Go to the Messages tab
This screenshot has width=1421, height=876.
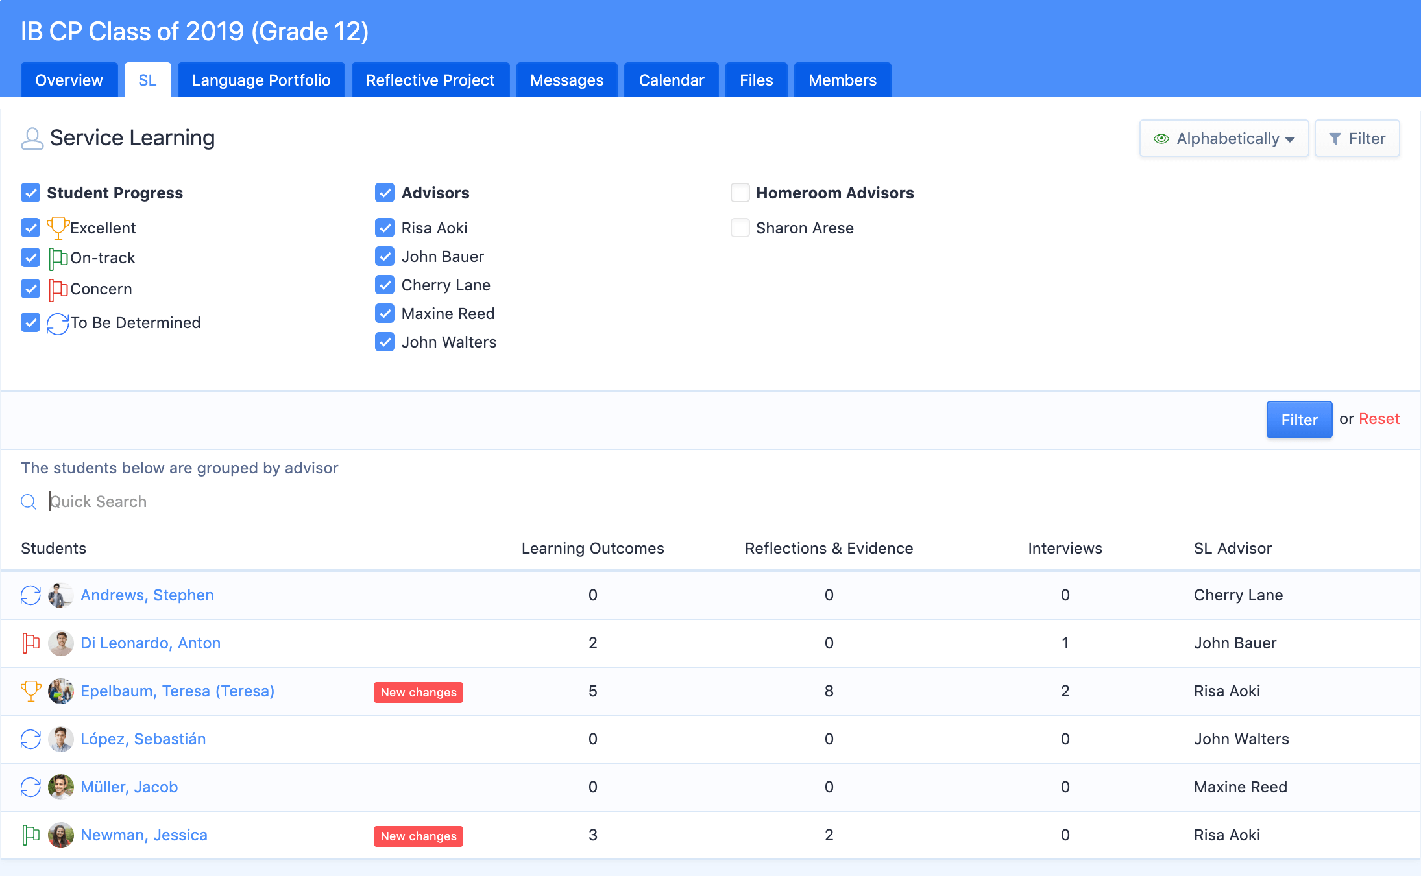click(566, 80)
